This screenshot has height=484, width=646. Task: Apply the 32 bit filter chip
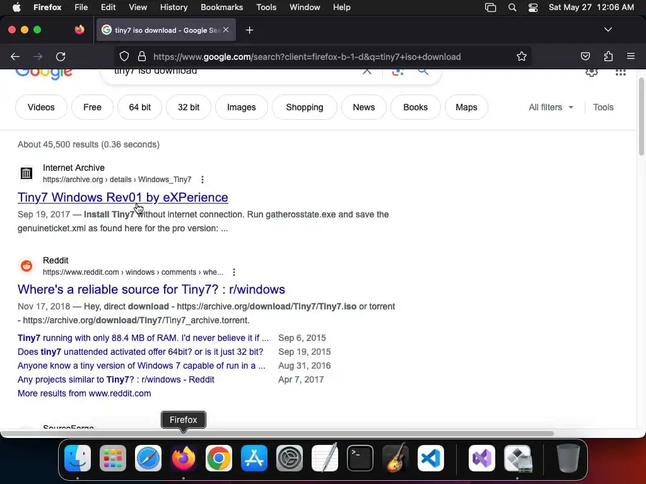(189, 107)
